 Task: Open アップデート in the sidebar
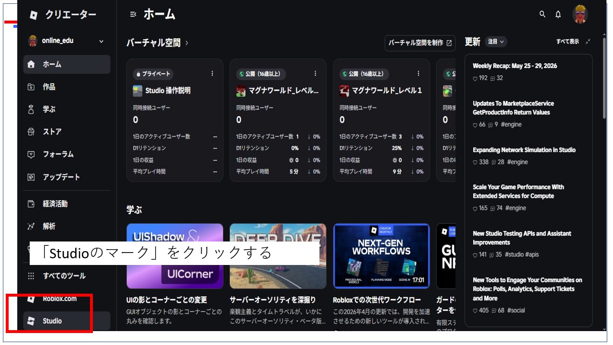(67, 177)
